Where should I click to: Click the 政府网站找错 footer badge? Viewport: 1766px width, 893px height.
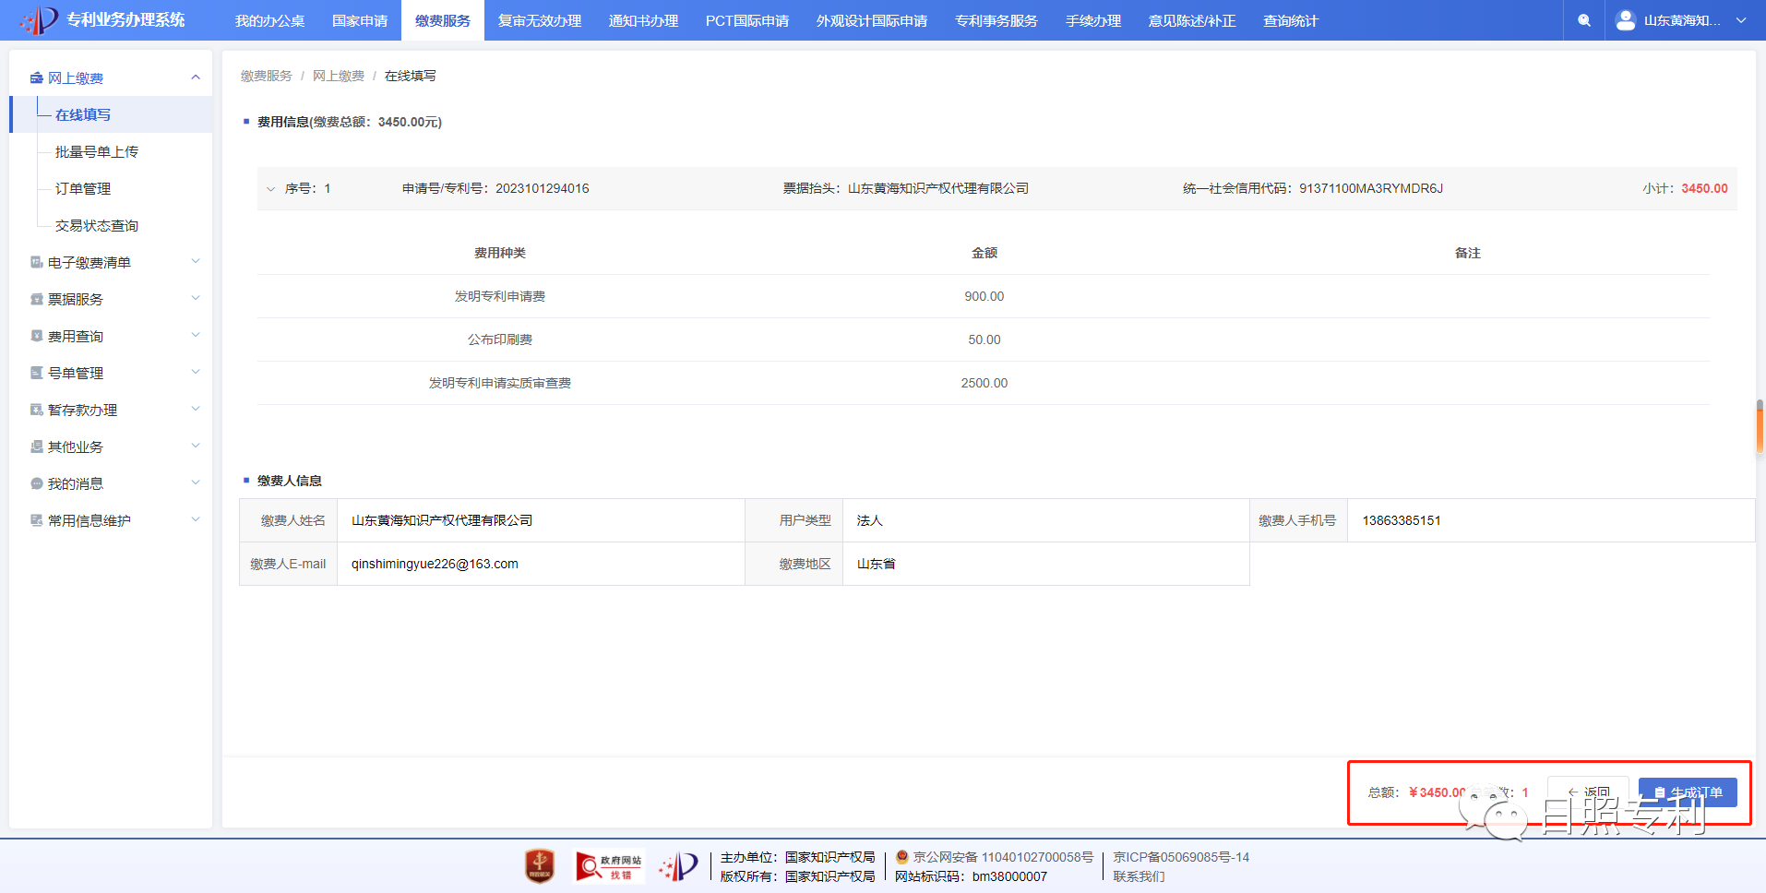[x=608, y=866]
